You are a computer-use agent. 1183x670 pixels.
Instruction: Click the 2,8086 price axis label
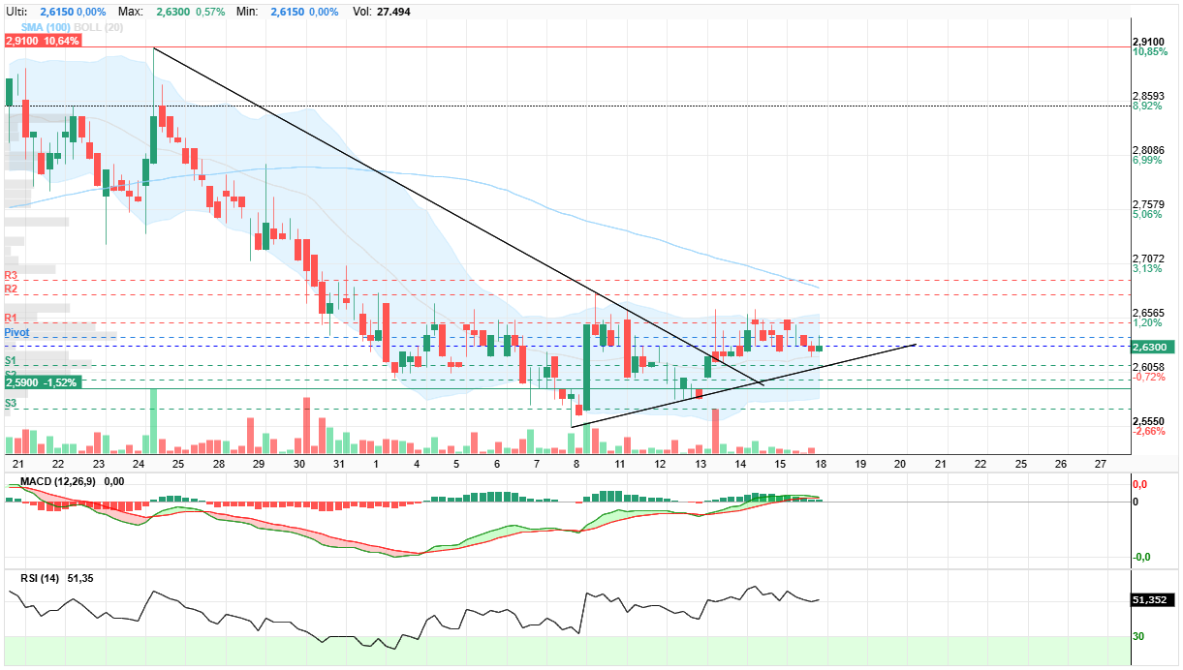[x=1149, y=150]
